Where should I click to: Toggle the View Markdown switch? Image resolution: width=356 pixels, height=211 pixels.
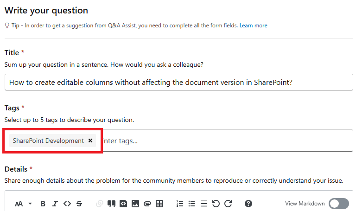click(338, 204)
